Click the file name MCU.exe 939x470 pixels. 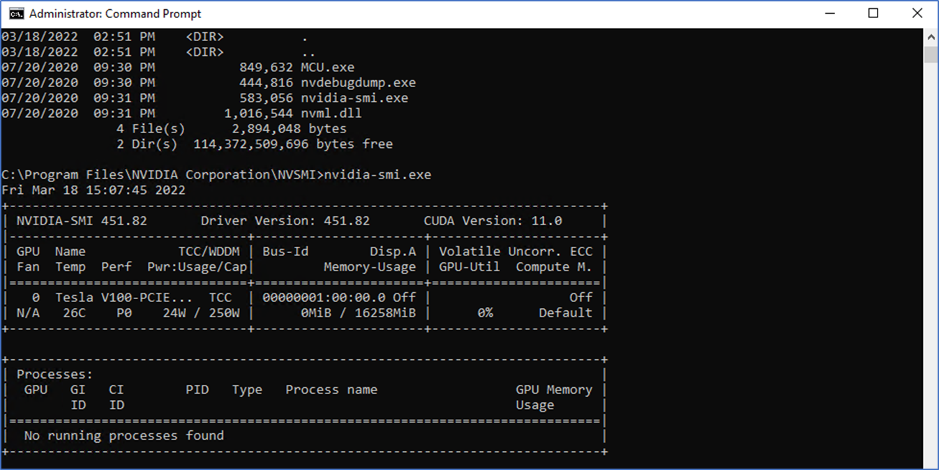point(328,68)
